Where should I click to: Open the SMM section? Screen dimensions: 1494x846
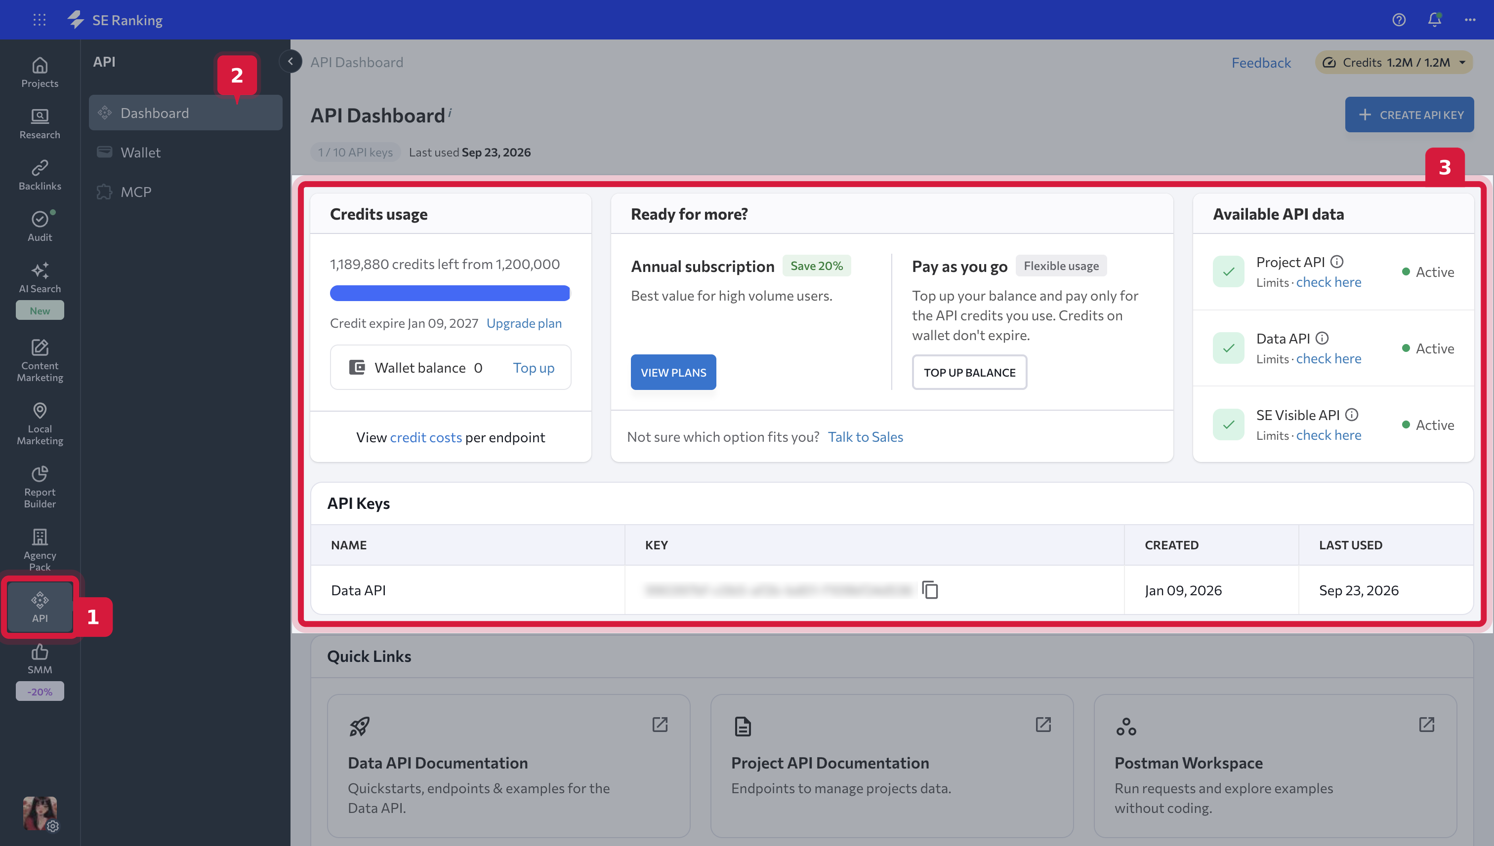[x=40, y=659]
